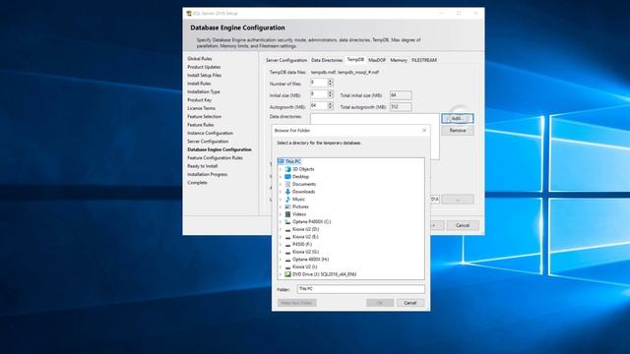Adjust the Number of files spinner arrows
The width and height of the screenshot is (630, 354).
point(331,83)
